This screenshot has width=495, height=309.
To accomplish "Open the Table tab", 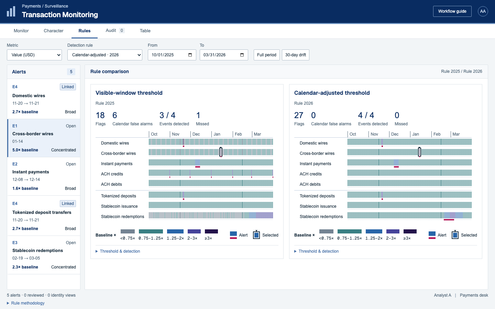I will [x=145, y=31].
